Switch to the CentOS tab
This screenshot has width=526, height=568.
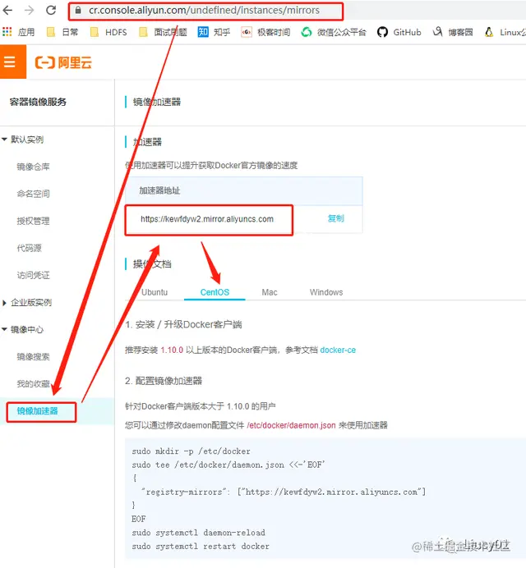[x=215, y=292]
